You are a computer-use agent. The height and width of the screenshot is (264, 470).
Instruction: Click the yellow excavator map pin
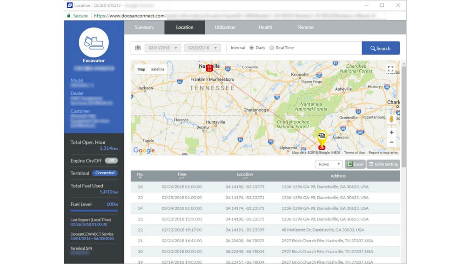322,137
